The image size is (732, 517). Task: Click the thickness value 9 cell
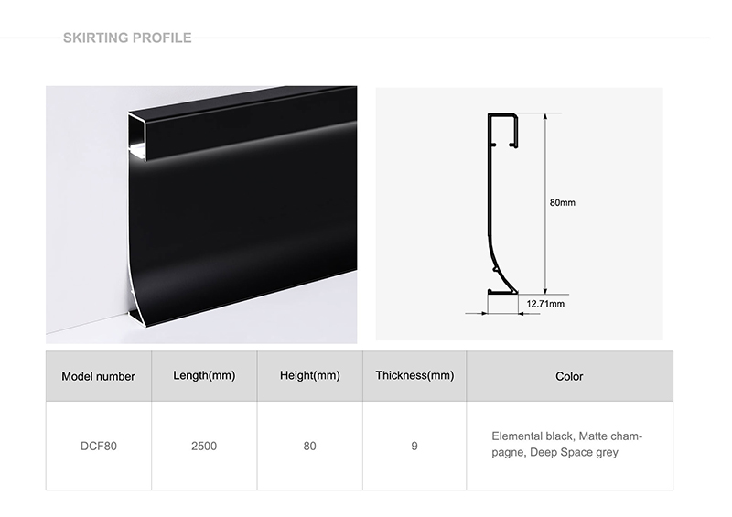tap(414, 447)
